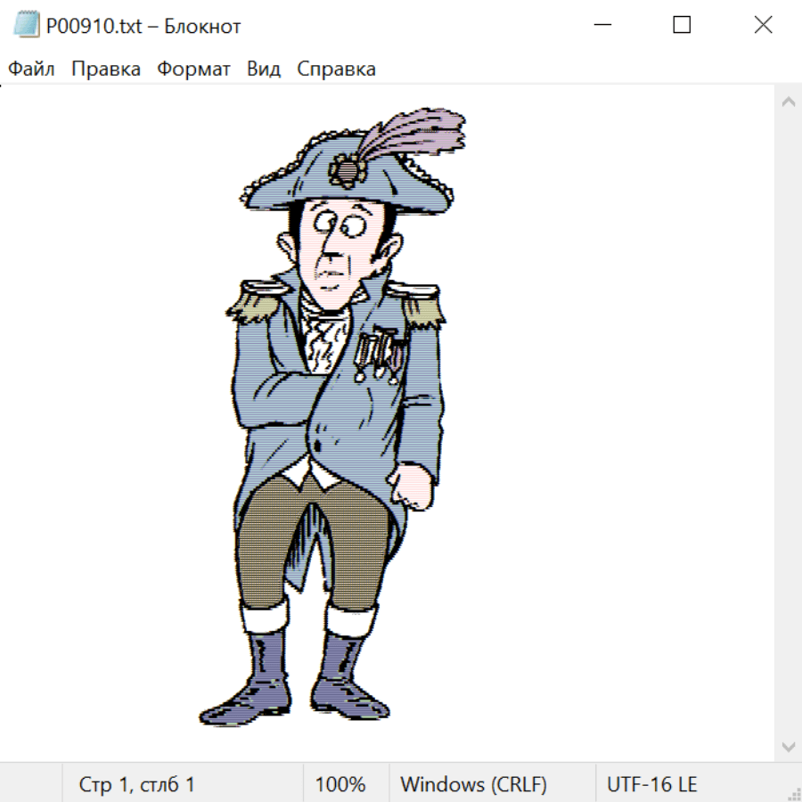Viewport: 802px width, 802px height.
Task: Open the Справка menu
Action: (336, 70)
